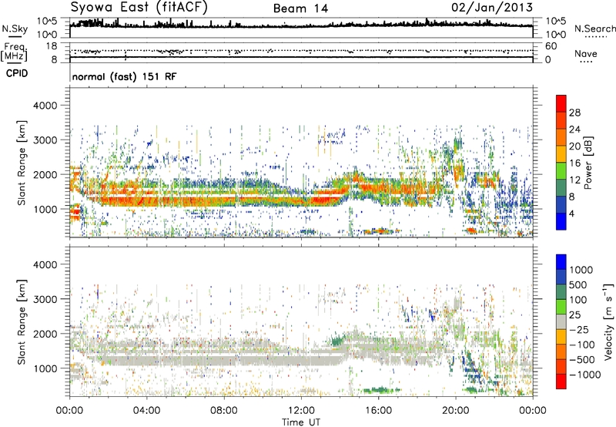Viewport: 616px width, 427px height.
Task: Click the 'Syowa East (fitACF)' title
Action: [x=139, y=7]
